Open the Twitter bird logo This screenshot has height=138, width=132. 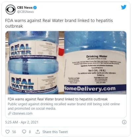point(124,7)
